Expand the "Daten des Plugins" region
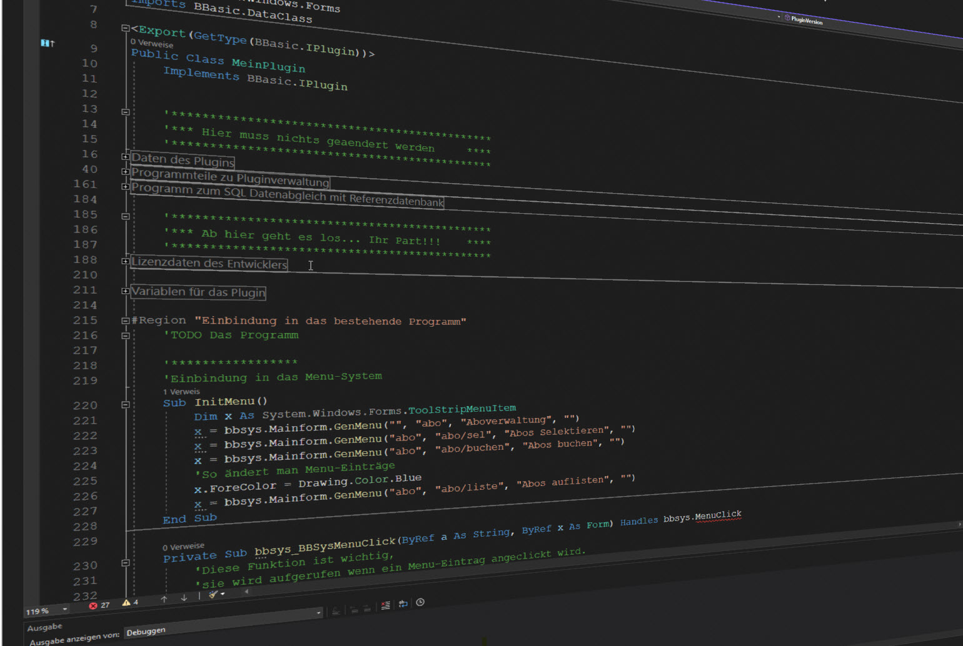This screenshot has height=646, width=963. click(125, 157)
